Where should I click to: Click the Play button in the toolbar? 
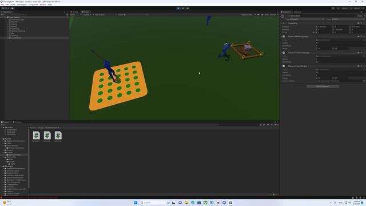pos(178,8)
